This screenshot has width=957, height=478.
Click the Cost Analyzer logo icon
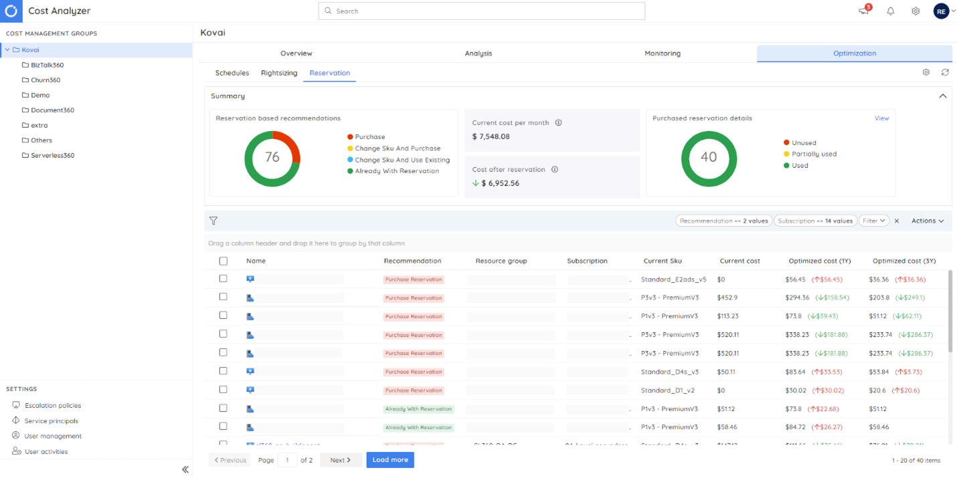point(10,11)
